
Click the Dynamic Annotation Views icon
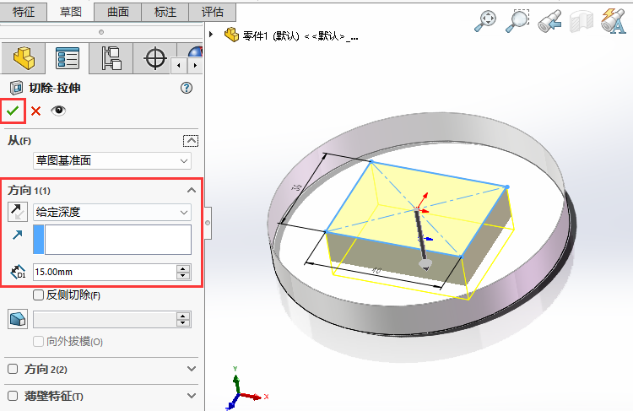(x=613, y=20)
